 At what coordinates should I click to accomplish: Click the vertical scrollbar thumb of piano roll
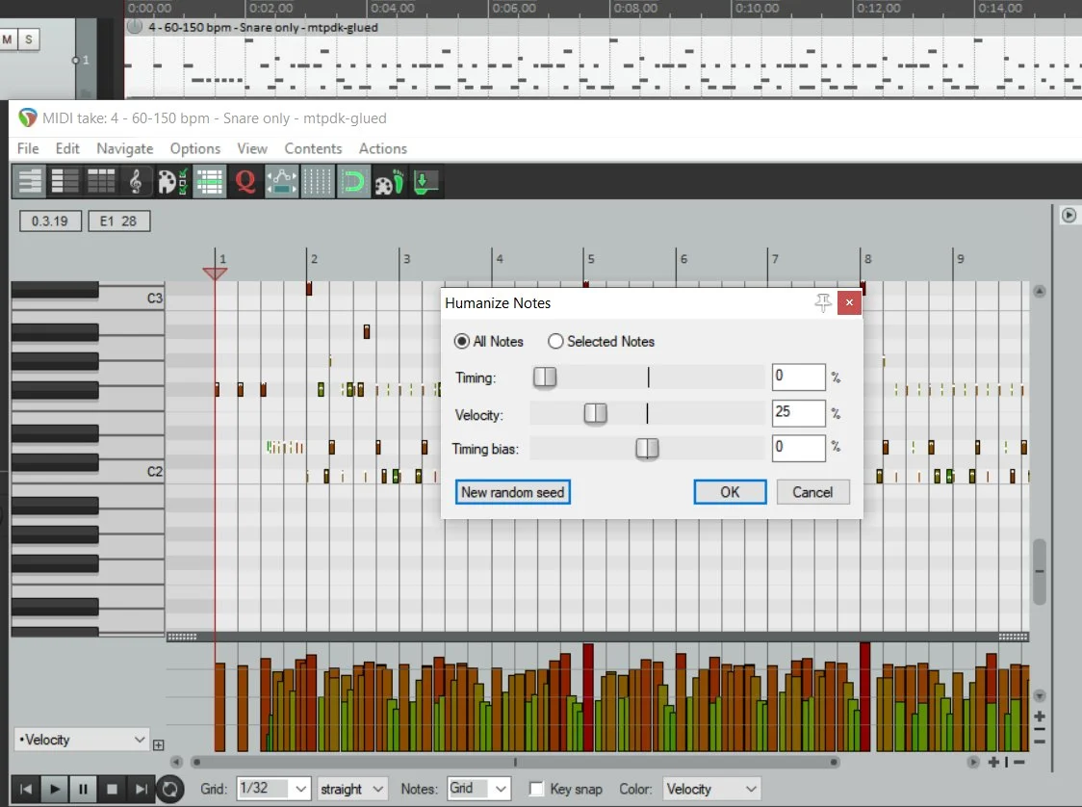coord(1040,572)
